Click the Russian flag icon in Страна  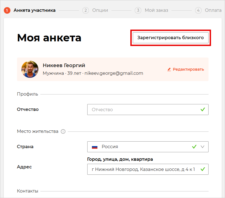pos(95,147)
